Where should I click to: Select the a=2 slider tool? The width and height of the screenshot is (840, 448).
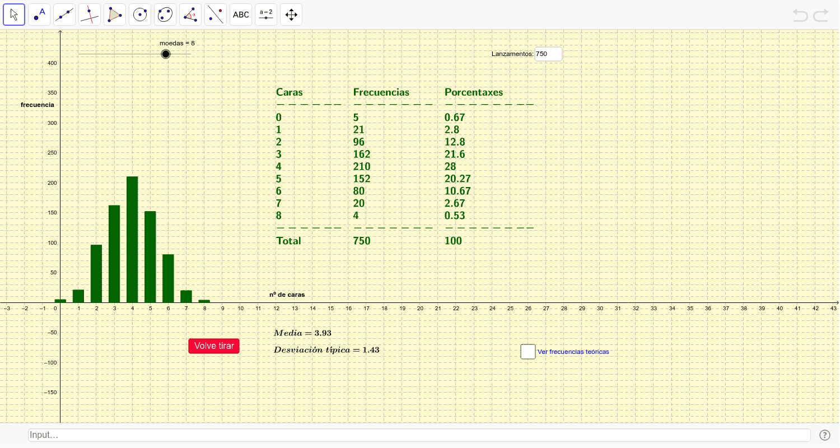coord(266,15)
